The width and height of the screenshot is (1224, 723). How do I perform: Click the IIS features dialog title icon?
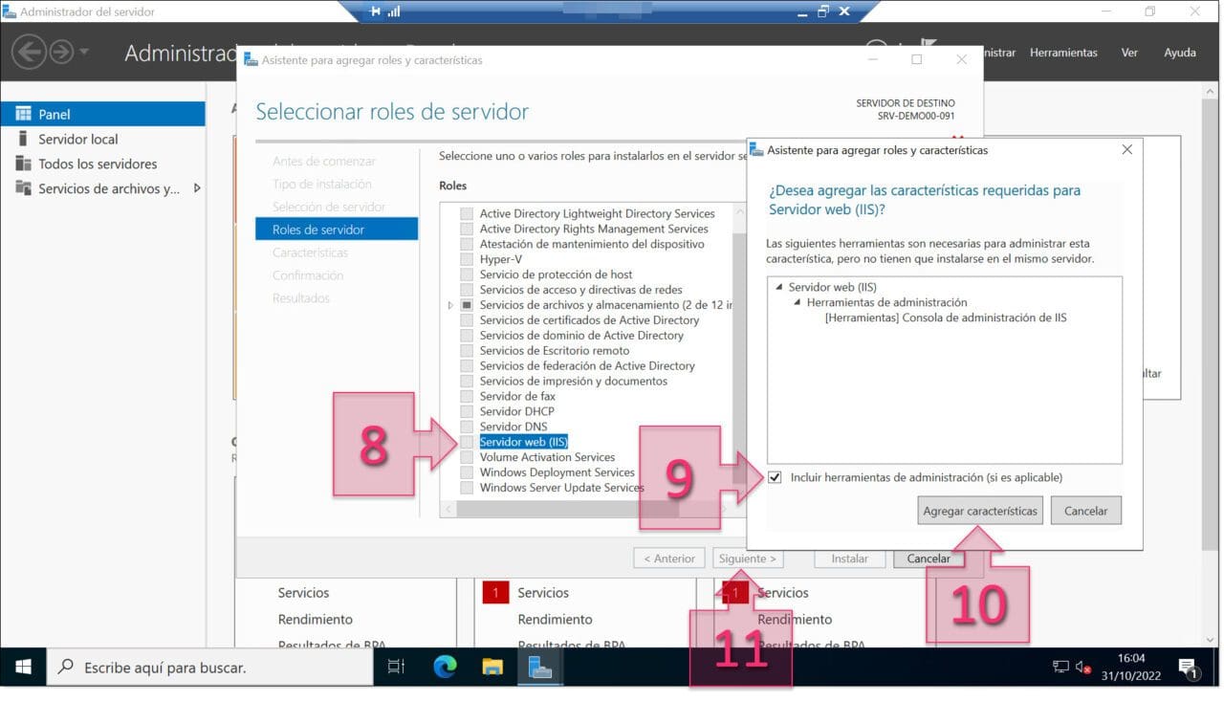click(757, 149)
